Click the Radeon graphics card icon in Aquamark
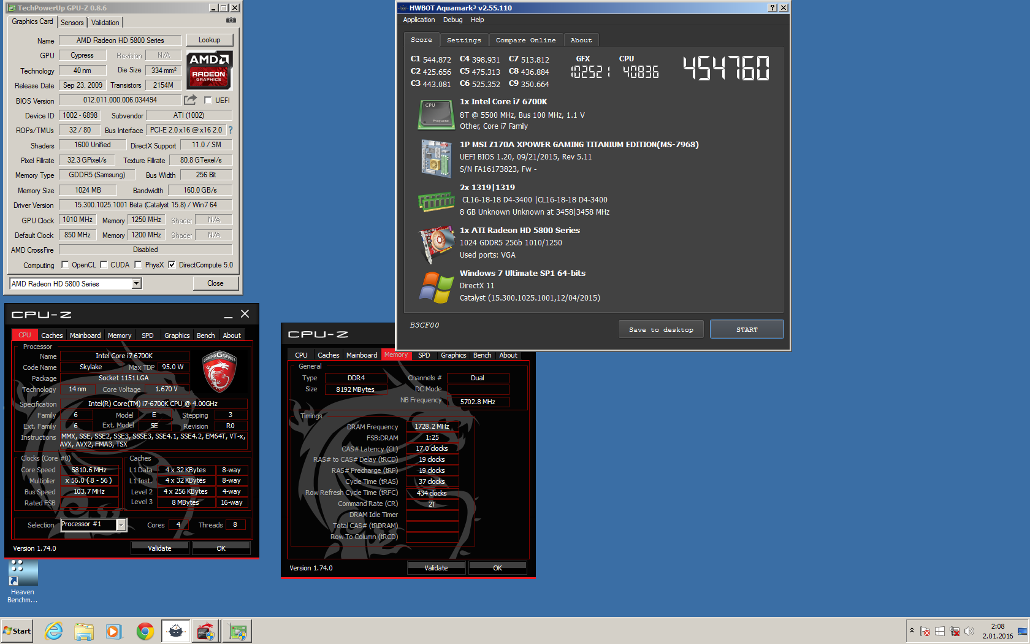 (436, 244)
